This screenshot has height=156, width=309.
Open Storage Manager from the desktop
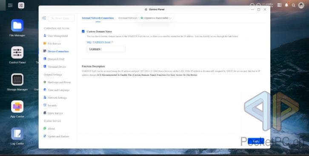17,79
